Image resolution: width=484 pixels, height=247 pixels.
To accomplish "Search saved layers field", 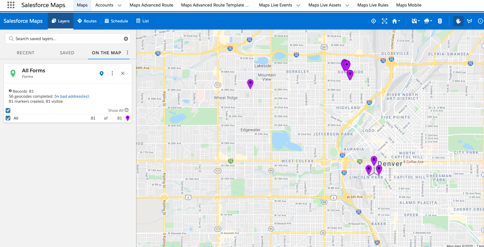I will [x=68, y=39].
